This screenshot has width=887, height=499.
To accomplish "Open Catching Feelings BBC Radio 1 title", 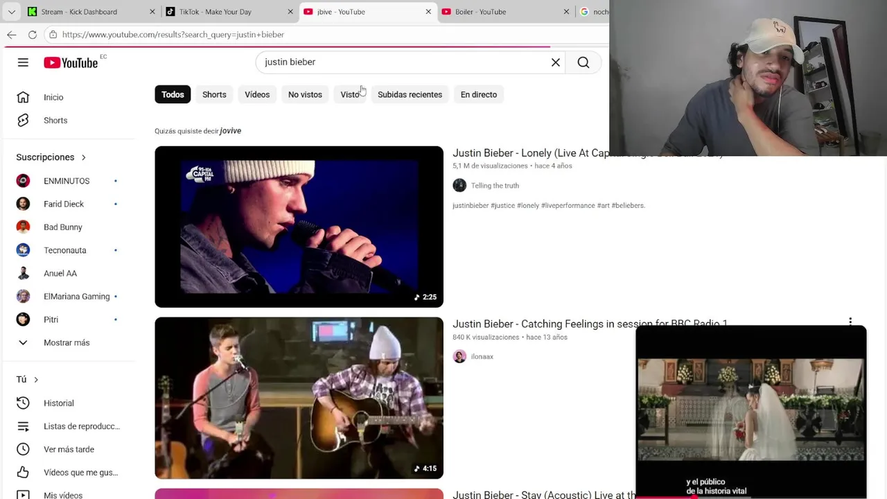I will [590, 324].
